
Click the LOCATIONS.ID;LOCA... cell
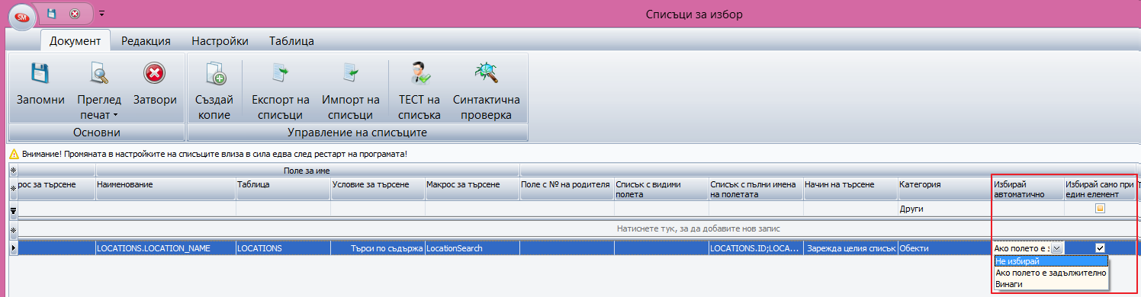[x=756, y=248]
